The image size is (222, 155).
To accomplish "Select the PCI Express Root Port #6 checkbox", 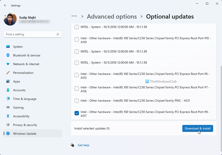I will (77, 75).
